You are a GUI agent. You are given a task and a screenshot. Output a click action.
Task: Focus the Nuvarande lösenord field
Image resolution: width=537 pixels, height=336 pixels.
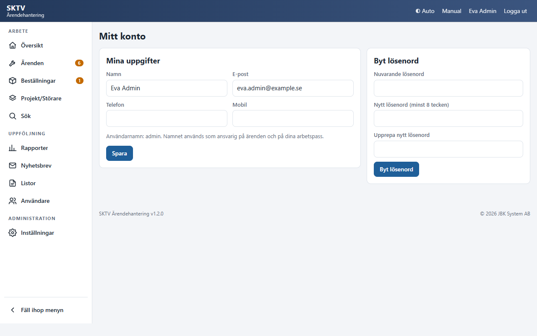point(448,88)
